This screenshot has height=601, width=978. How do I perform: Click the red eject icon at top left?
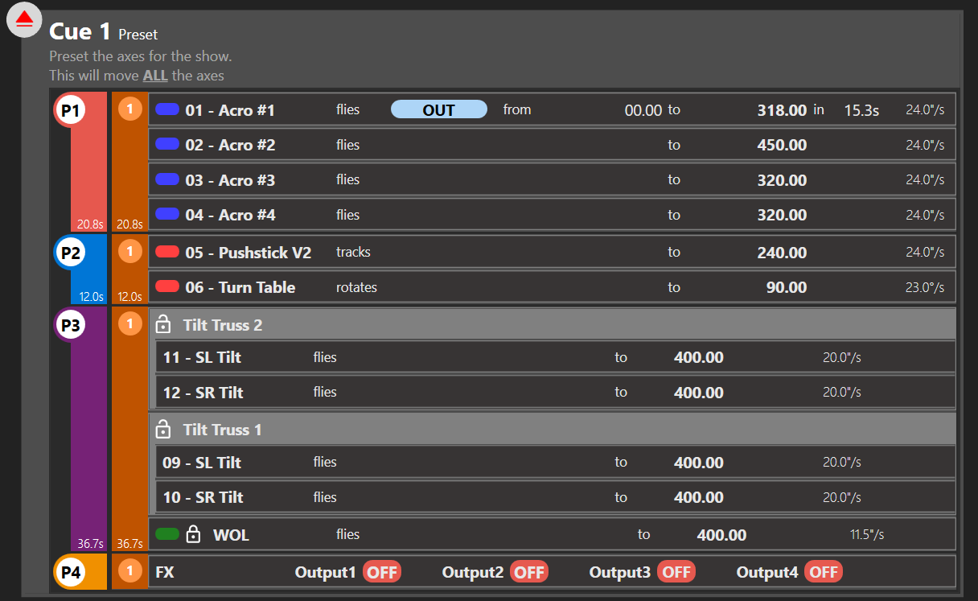tap(24, 19)
